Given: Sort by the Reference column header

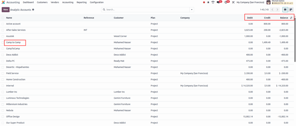Looking at the screenshot, I should [89, 18].
